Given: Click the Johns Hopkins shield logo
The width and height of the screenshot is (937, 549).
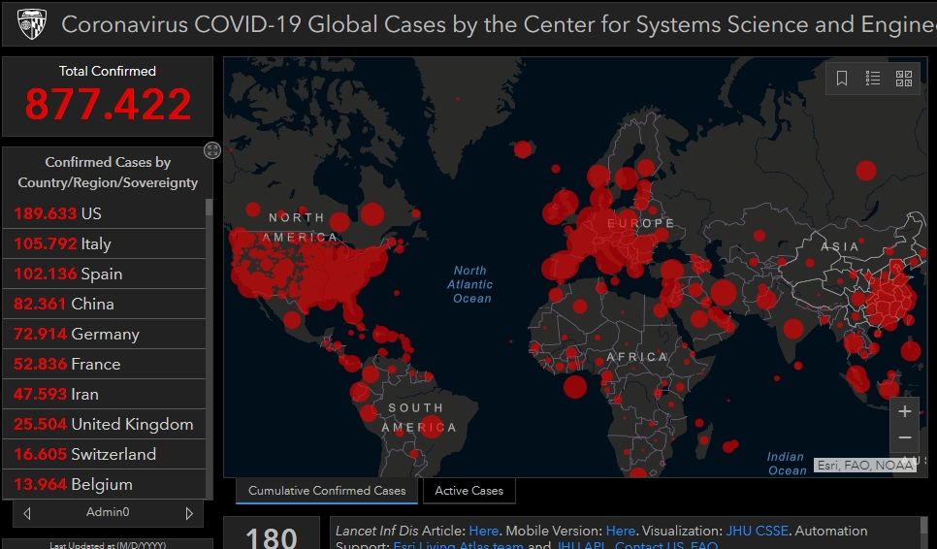Looking at the screenshot, I should [32, 23].
